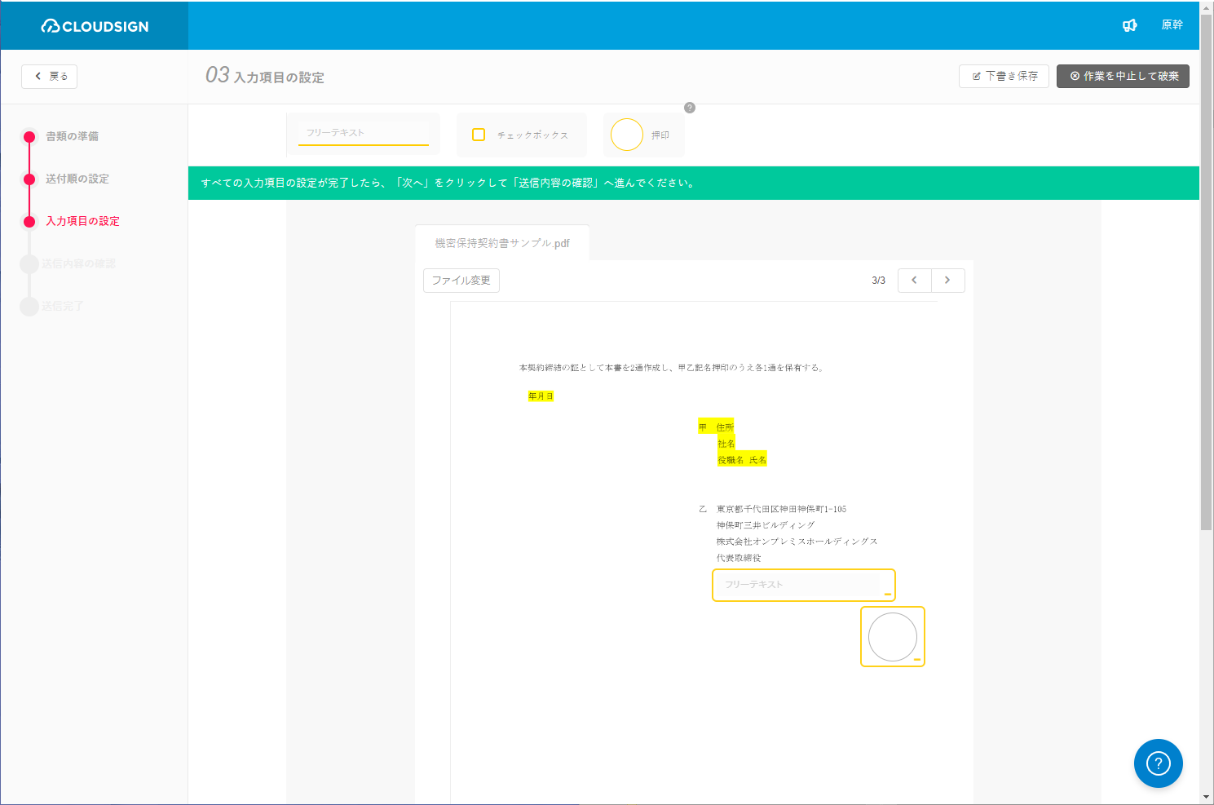Click the greyed step 送信完了
This screenshot has height=805, width=1214.
(x=63, y=306)
